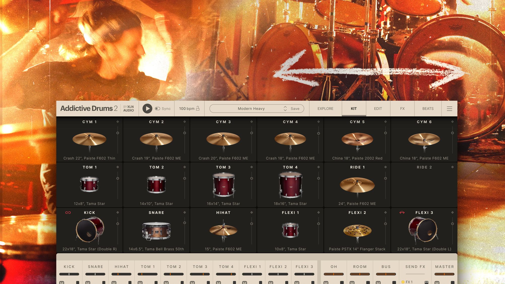The image size is (505, 284).
Task: Switch to the EDIT tab
Action: coord(378,108)
